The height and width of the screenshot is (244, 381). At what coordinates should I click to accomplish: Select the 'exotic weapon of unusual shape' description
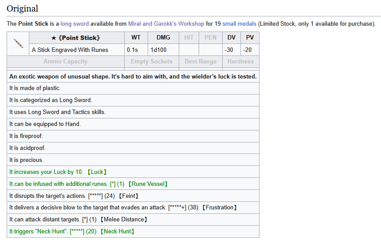click(133, 77)
